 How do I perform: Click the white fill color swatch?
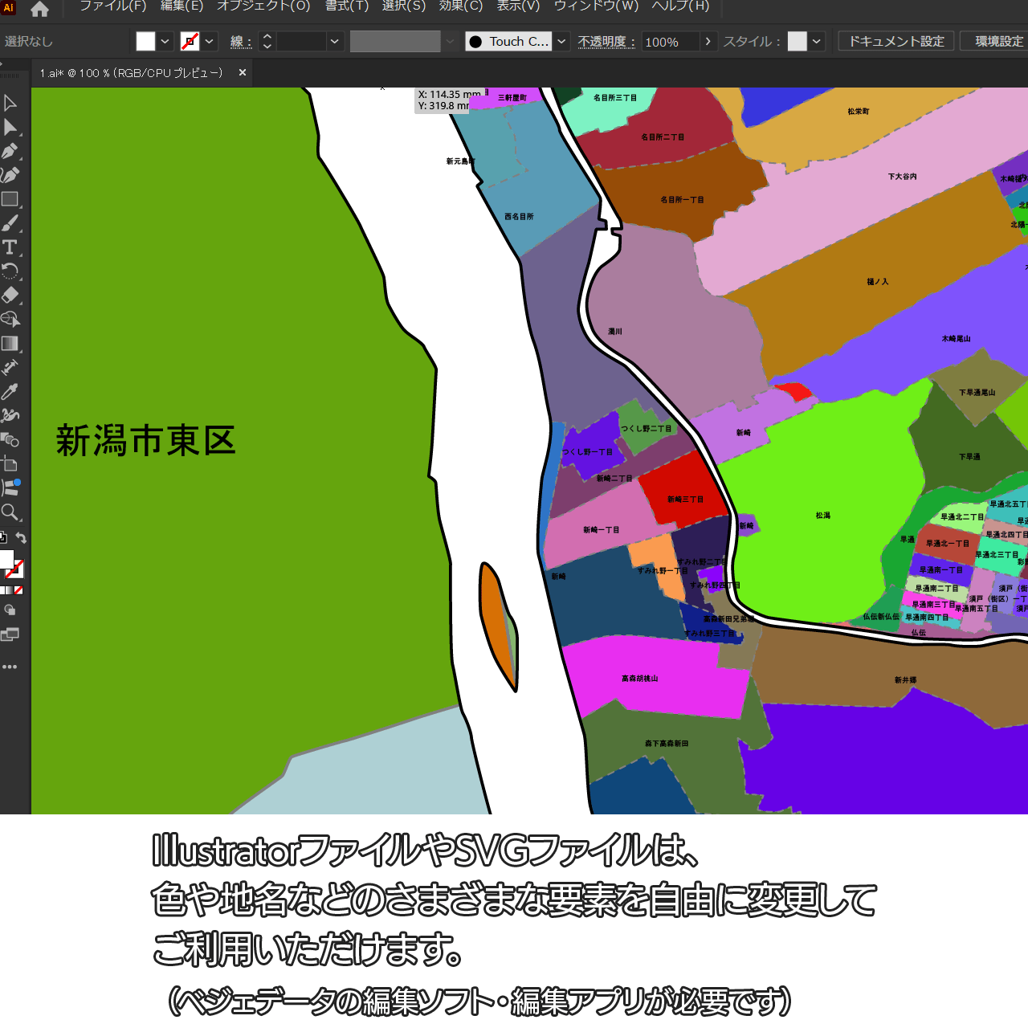pyautogui.click(x=145, y=42)
